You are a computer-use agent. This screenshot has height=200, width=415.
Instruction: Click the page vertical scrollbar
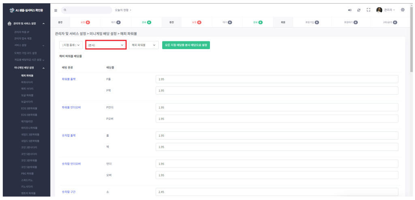click(412, 49)
